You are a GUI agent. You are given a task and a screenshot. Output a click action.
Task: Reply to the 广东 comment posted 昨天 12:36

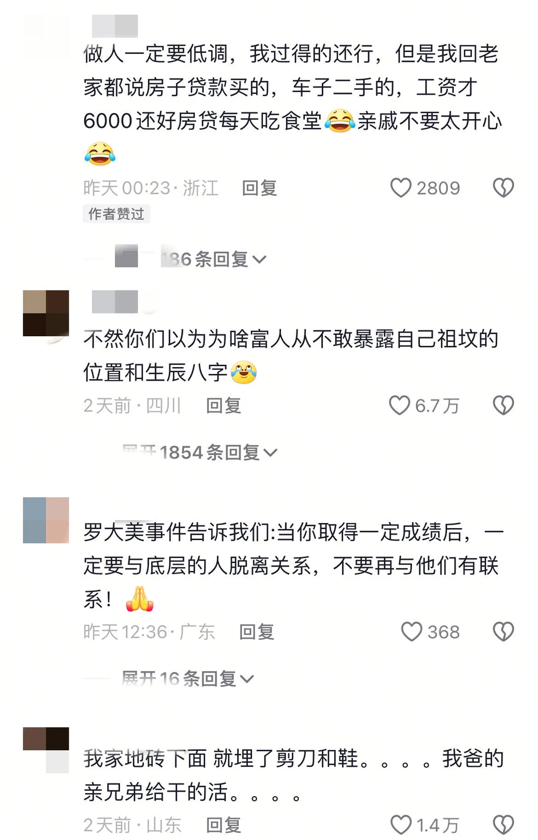click(257, 632)
